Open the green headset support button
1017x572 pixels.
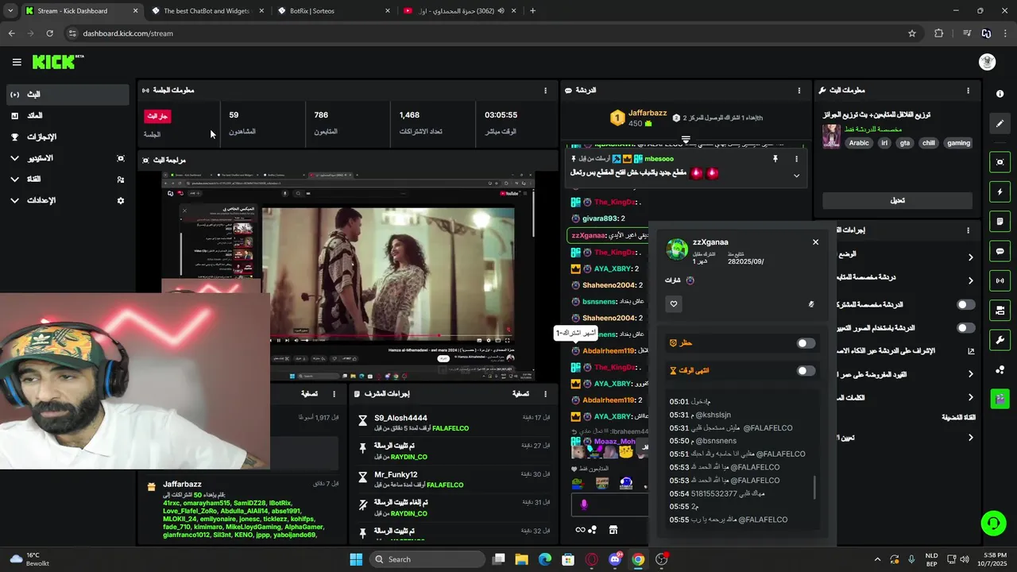coord(993,523)
